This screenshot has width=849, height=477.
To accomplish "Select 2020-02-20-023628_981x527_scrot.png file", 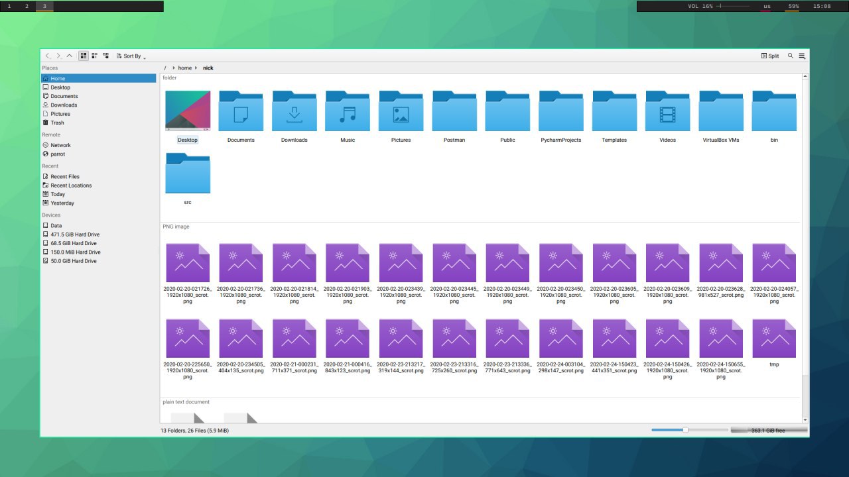I will tap(721, 263).
